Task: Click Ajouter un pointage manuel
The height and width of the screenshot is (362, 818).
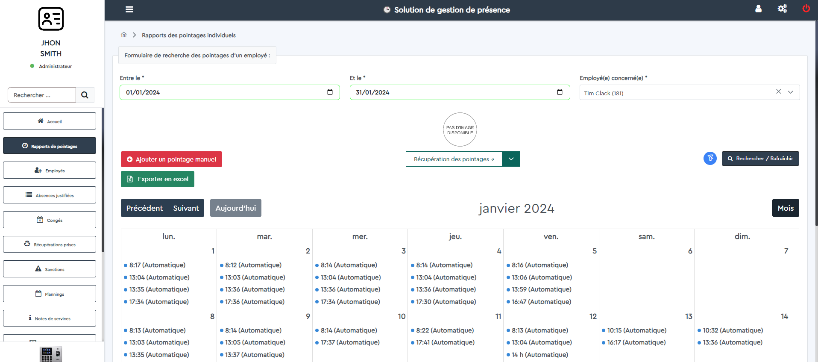Action: 171,159
